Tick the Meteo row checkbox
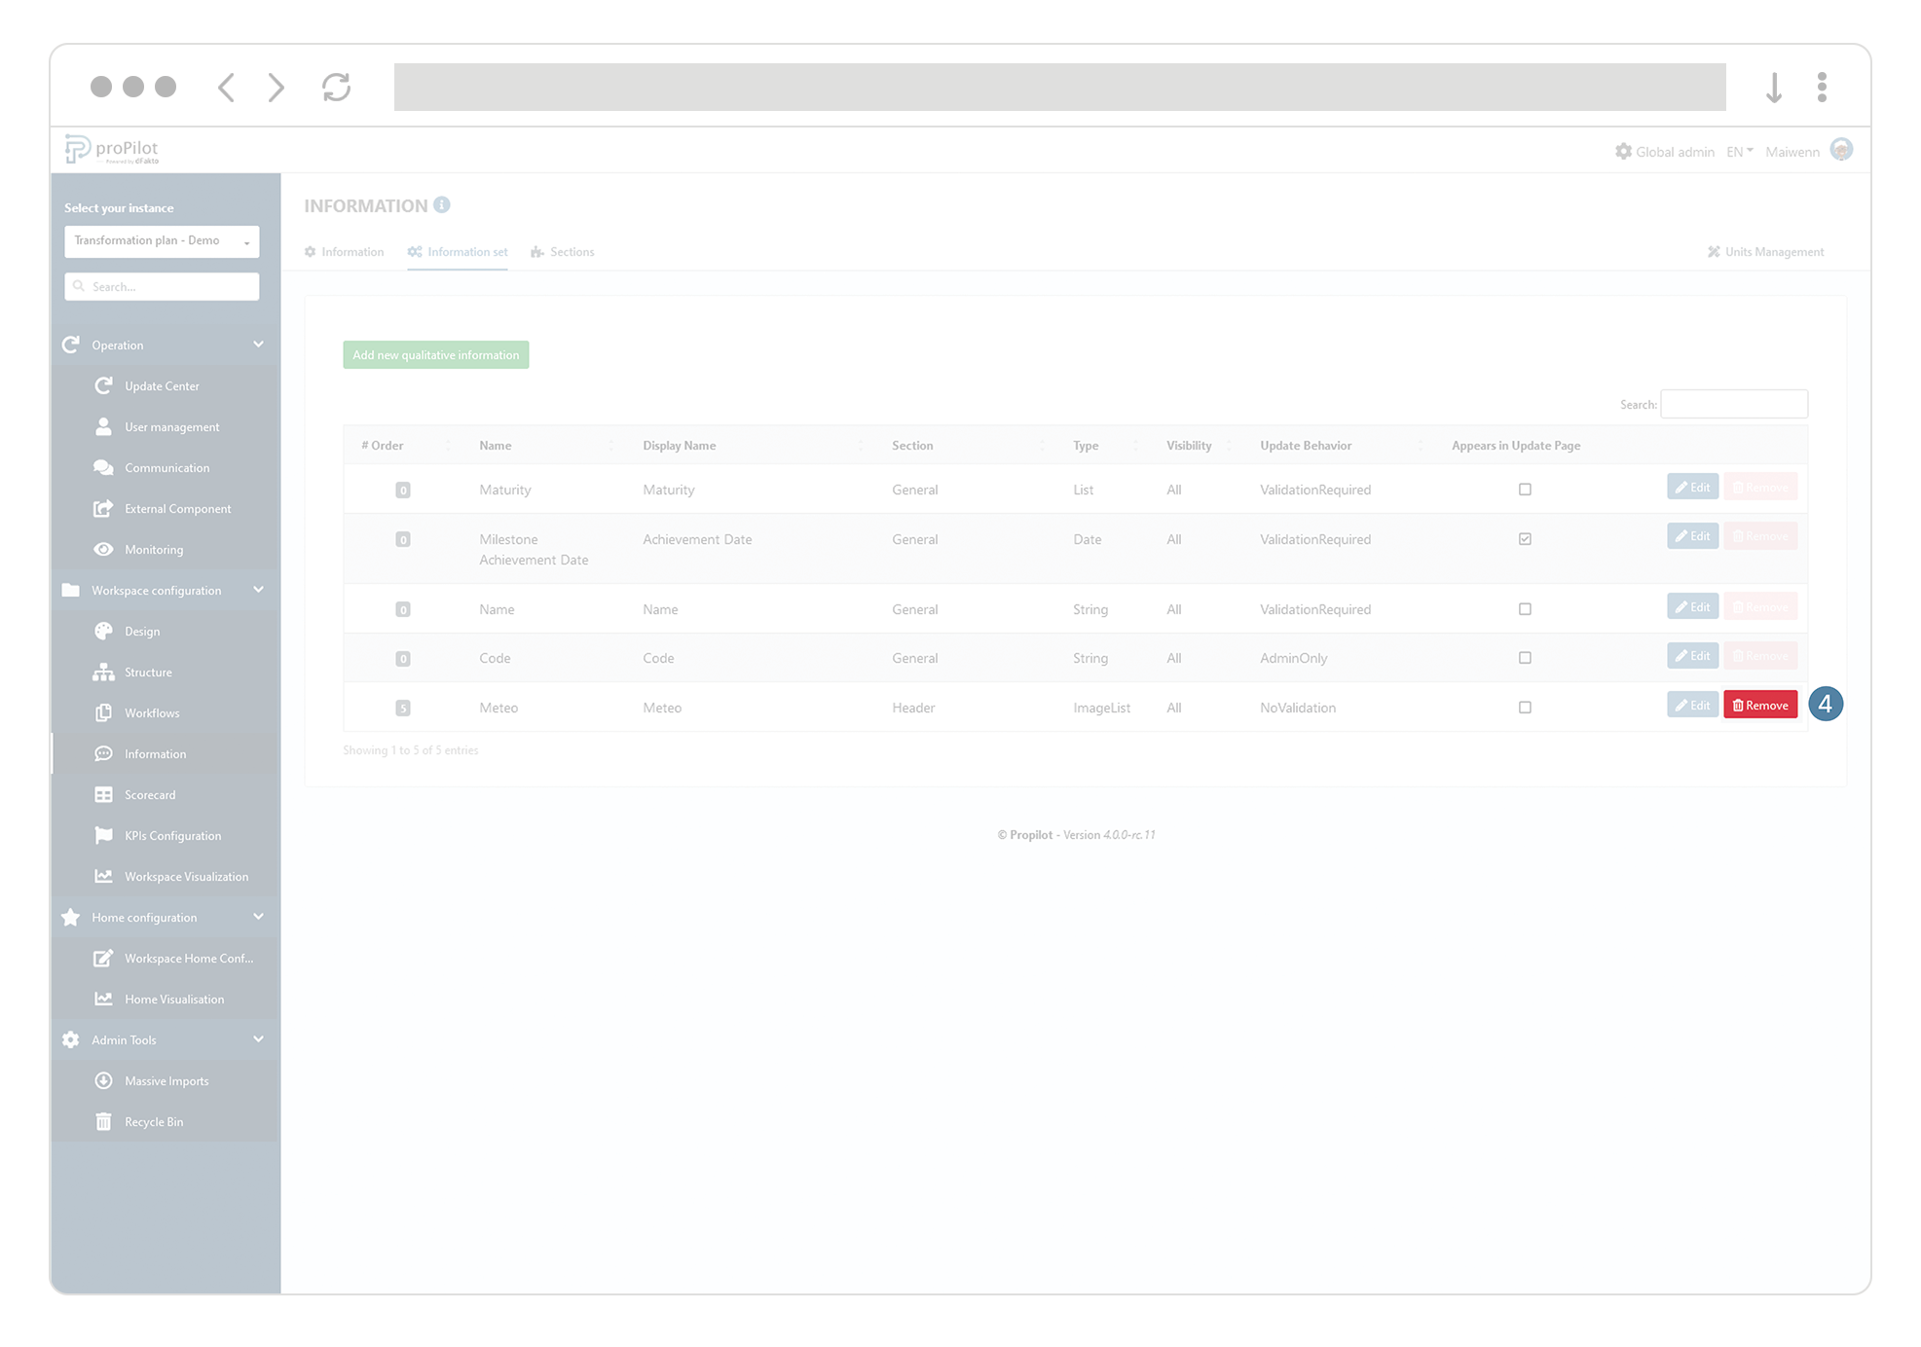Screen dimensions: 1921x1347 tap(1525, 708)
